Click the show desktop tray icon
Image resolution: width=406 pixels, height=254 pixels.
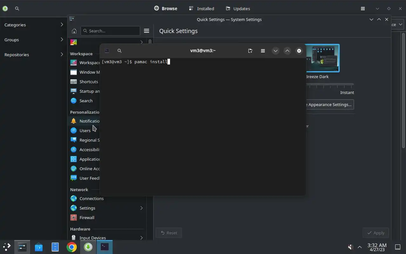tap(397, 247)
